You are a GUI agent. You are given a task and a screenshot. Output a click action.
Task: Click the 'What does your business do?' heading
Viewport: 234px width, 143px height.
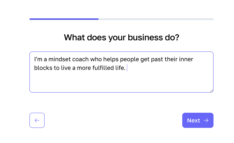121,37
